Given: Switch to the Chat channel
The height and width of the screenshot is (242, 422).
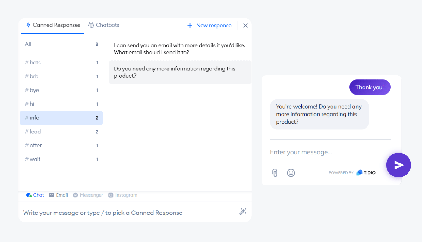Looking at the screenshot, I should click(x=35, y=195).
